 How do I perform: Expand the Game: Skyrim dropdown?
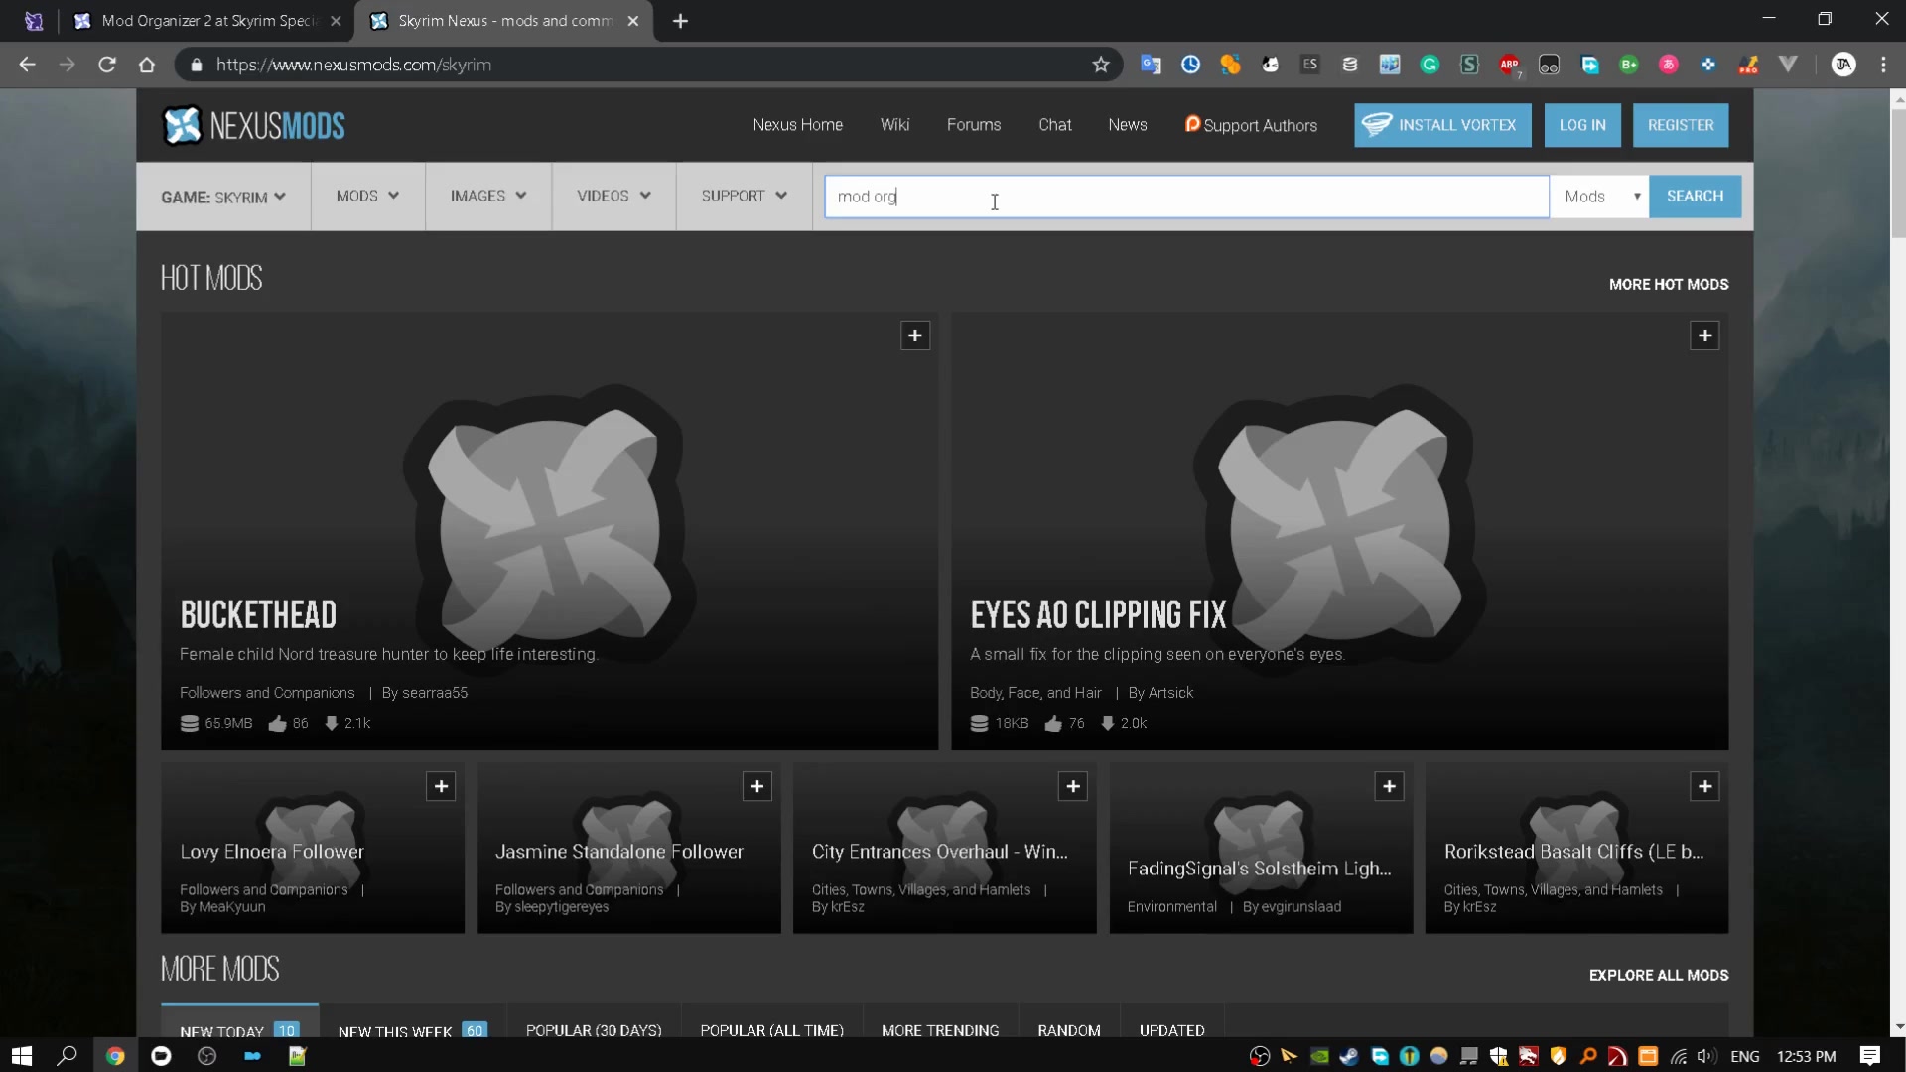click(223, 197)
